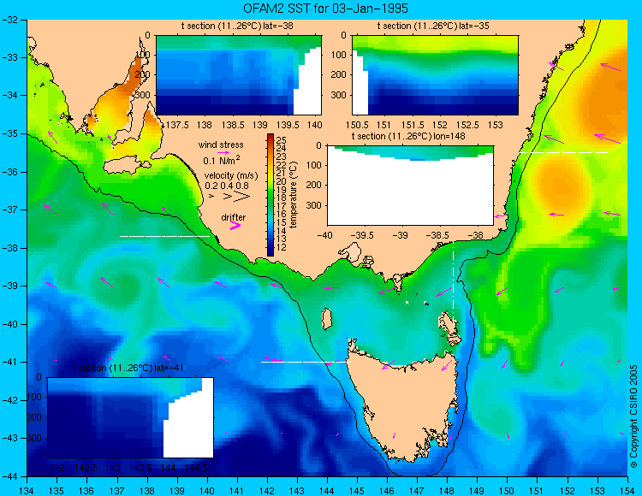Viewport: 642px width, 496px height.
Task: Click the white dashed section line at latitude -35
Action: pos(564,152)
